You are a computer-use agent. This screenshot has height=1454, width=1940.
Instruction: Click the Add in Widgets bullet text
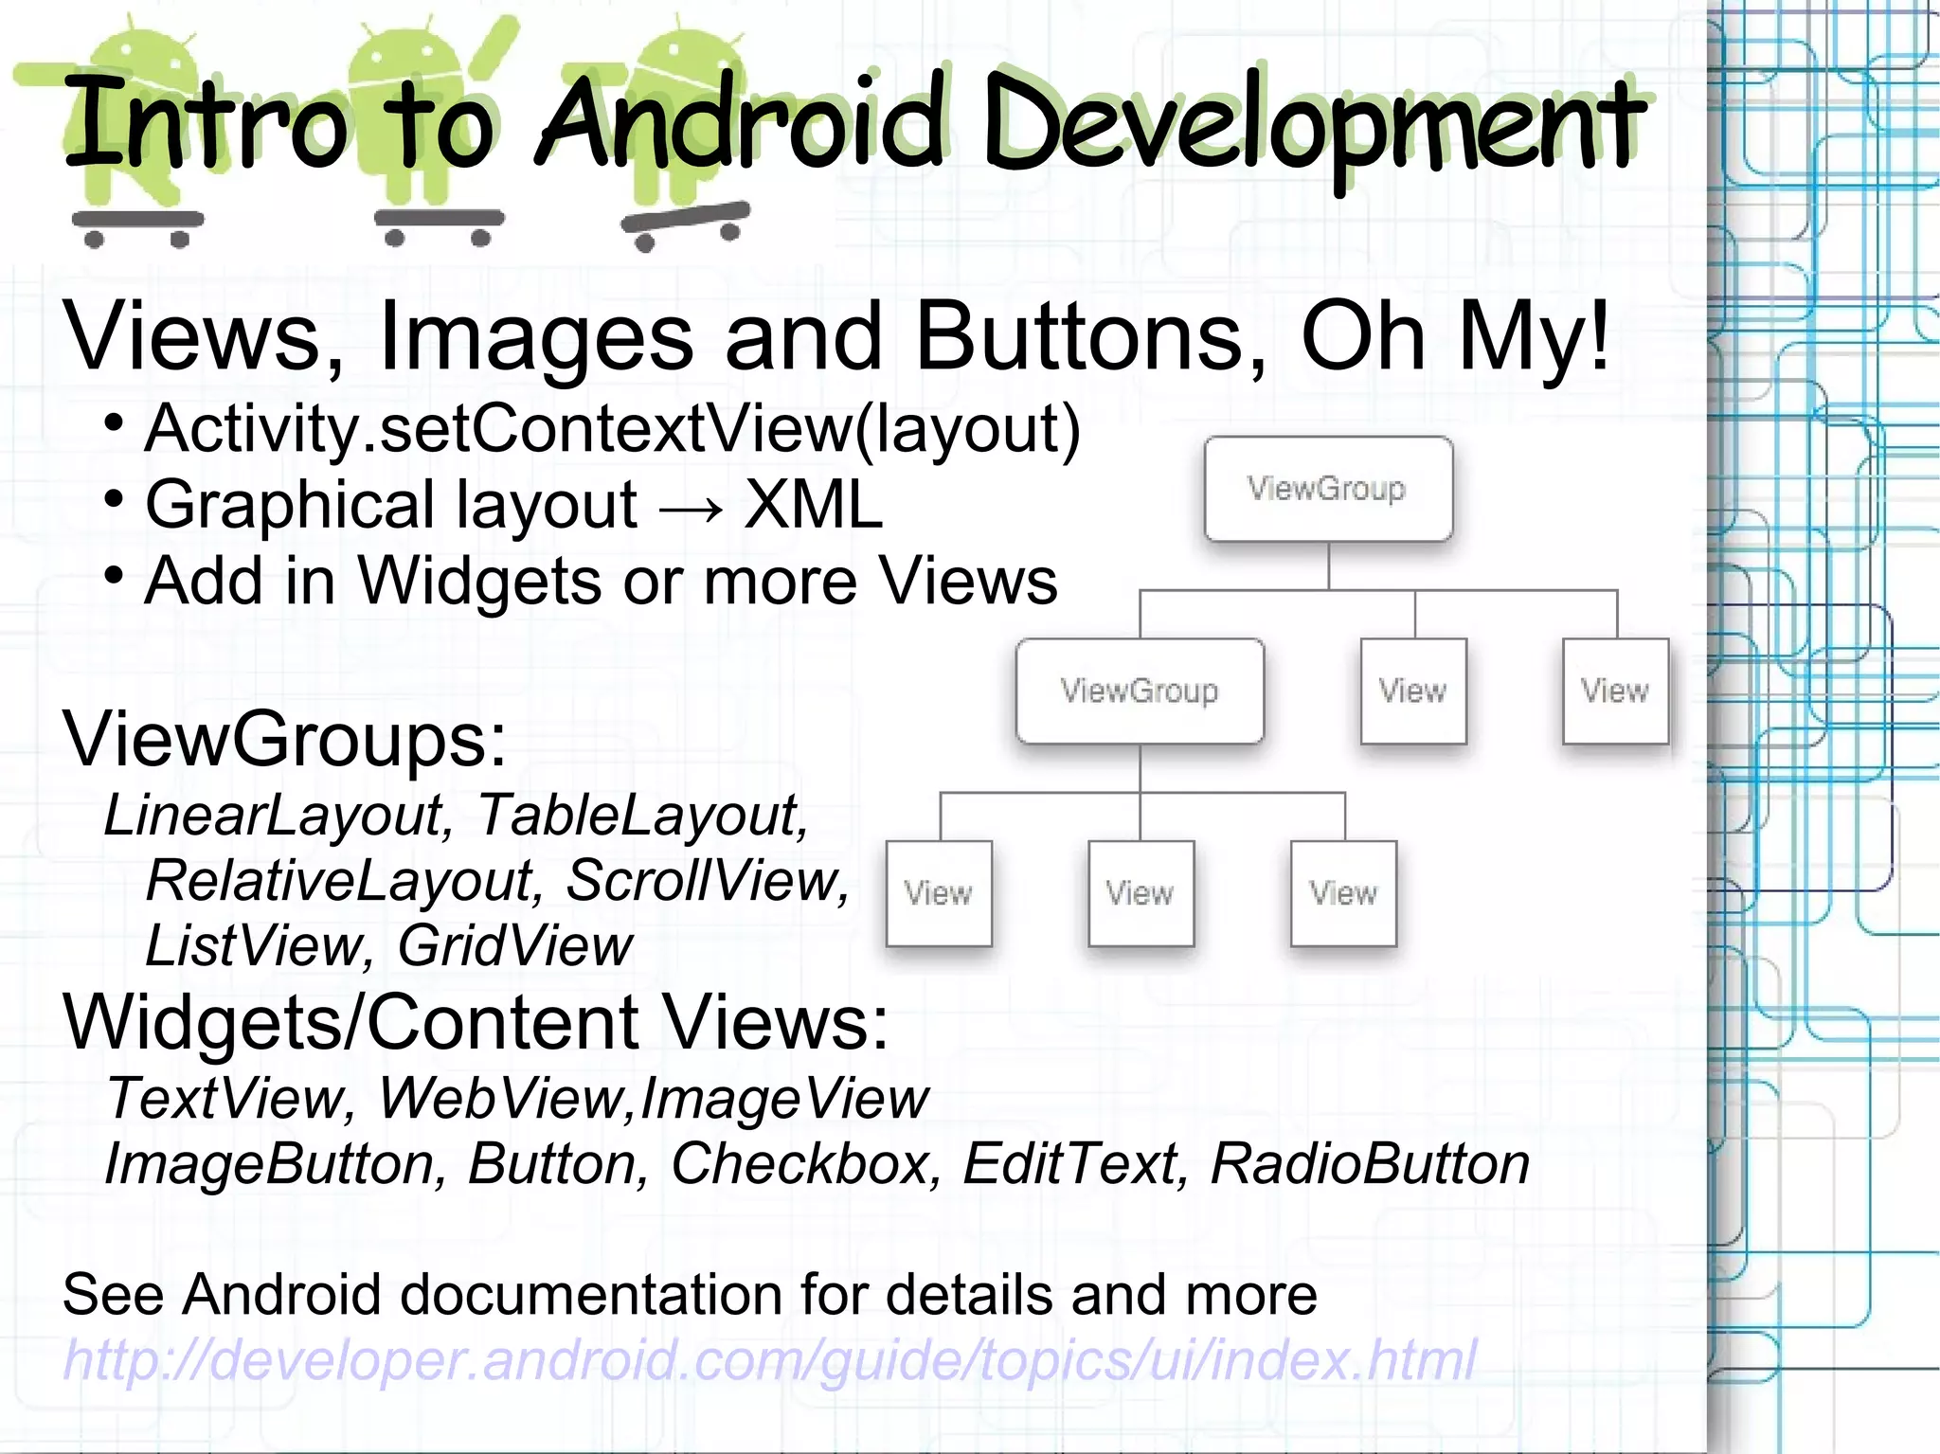pyautogui.click(x=601, y=581)
